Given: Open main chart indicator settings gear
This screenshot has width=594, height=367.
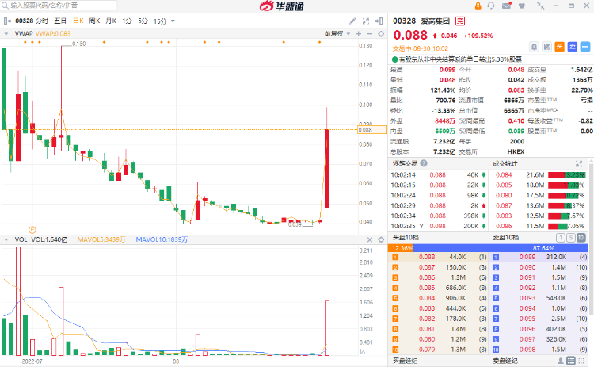Looking at the screenshot, I should tap(381, 34).
